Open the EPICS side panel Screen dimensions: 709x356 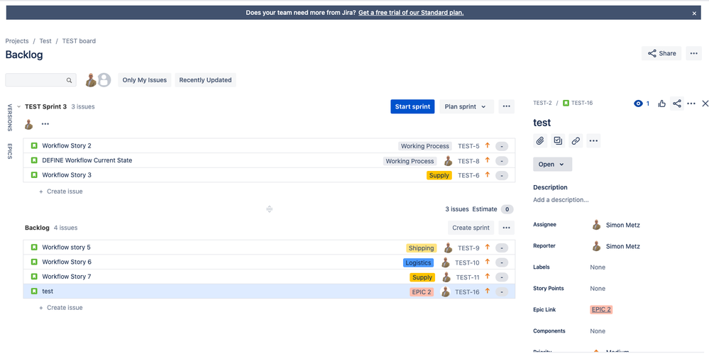[10, 151]
